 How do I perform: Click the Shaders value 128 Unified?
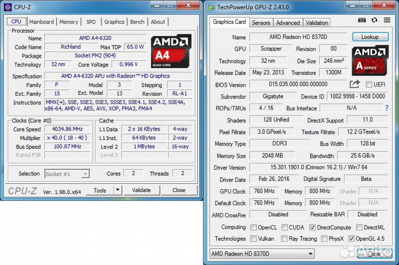(276, 119)
